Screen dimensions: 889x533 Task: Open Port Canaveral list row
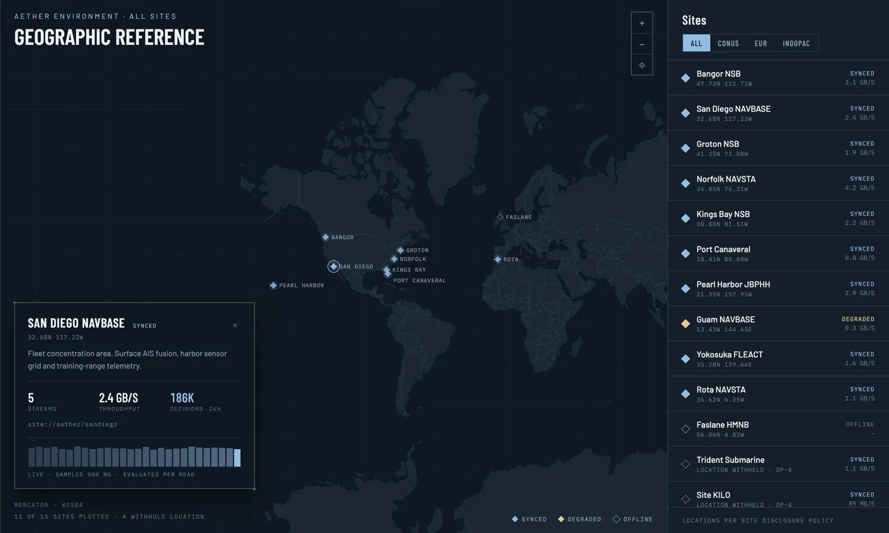pyautogui.click(x=778, y=253)
